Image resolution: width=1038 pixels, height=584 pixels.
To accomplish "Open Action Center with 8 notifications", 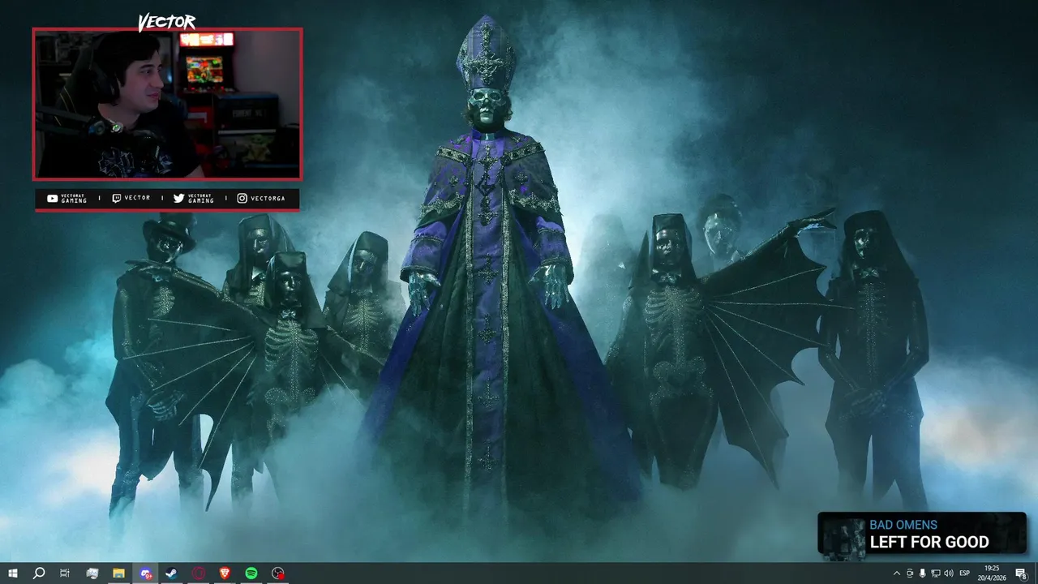I will tap(1021, 573).
